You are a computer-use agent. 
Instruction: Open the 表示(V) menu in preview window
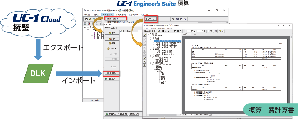[x=153, y=28]
